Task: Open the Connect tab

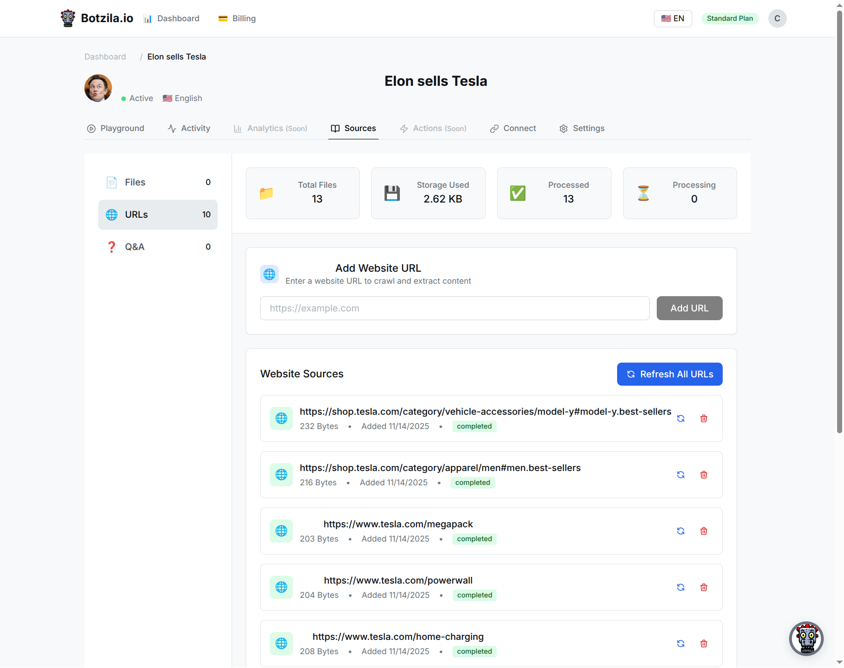Action: [x=513, y=128]
